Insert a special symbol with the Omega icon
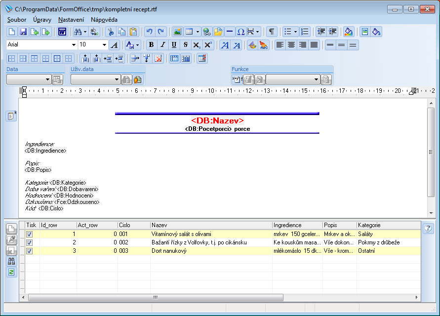Screen dimensions: 440x316 click(x=240, y=32)
